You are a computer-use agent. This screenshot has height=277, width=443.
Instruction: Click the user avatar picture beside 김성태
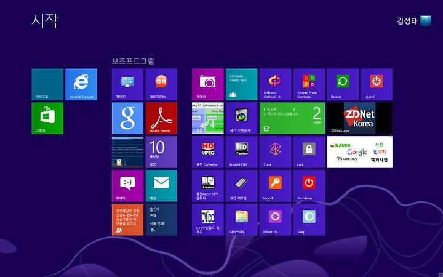point(426,21)
